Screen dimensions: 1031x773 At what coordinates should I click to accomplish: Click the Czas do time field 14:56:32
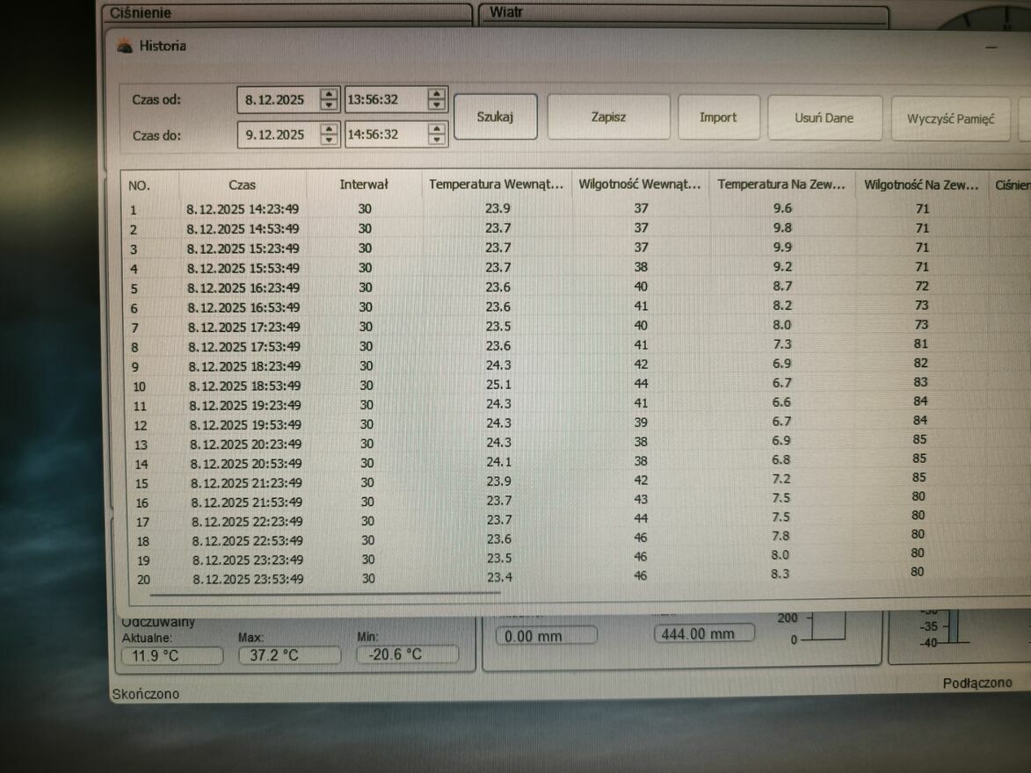click(x=383, y=134)
